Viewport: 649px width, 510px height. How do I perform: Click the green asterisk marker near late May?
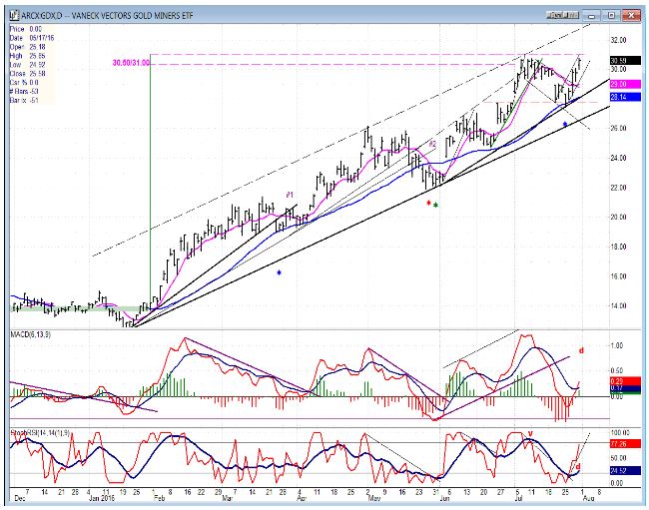tap(435, 205)
